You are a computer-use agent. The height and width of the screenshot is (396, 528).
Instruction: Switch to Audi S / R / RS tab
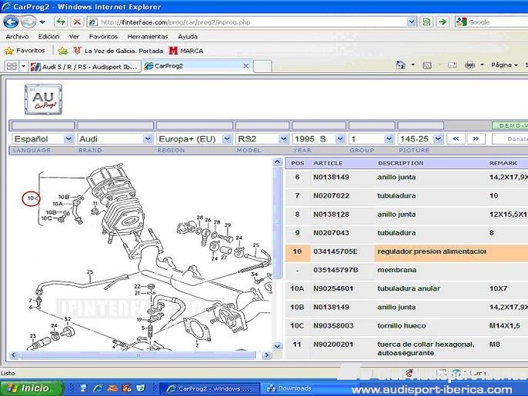pyautogui.click(x=84, y=66)
